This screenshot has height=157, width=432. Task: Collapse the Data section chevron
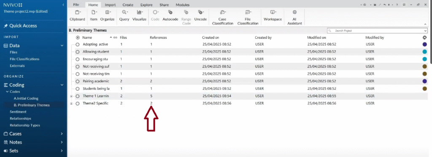point(62,46)
